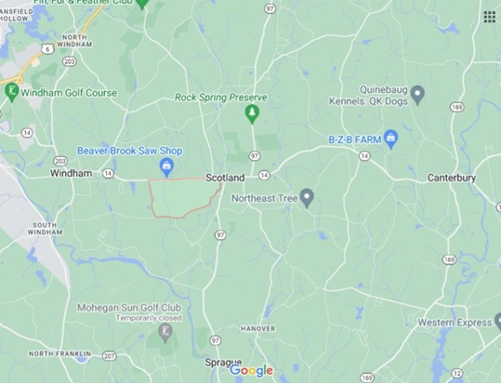Select the Rock Spring Preserve tree marker

[x=252, y=114]
